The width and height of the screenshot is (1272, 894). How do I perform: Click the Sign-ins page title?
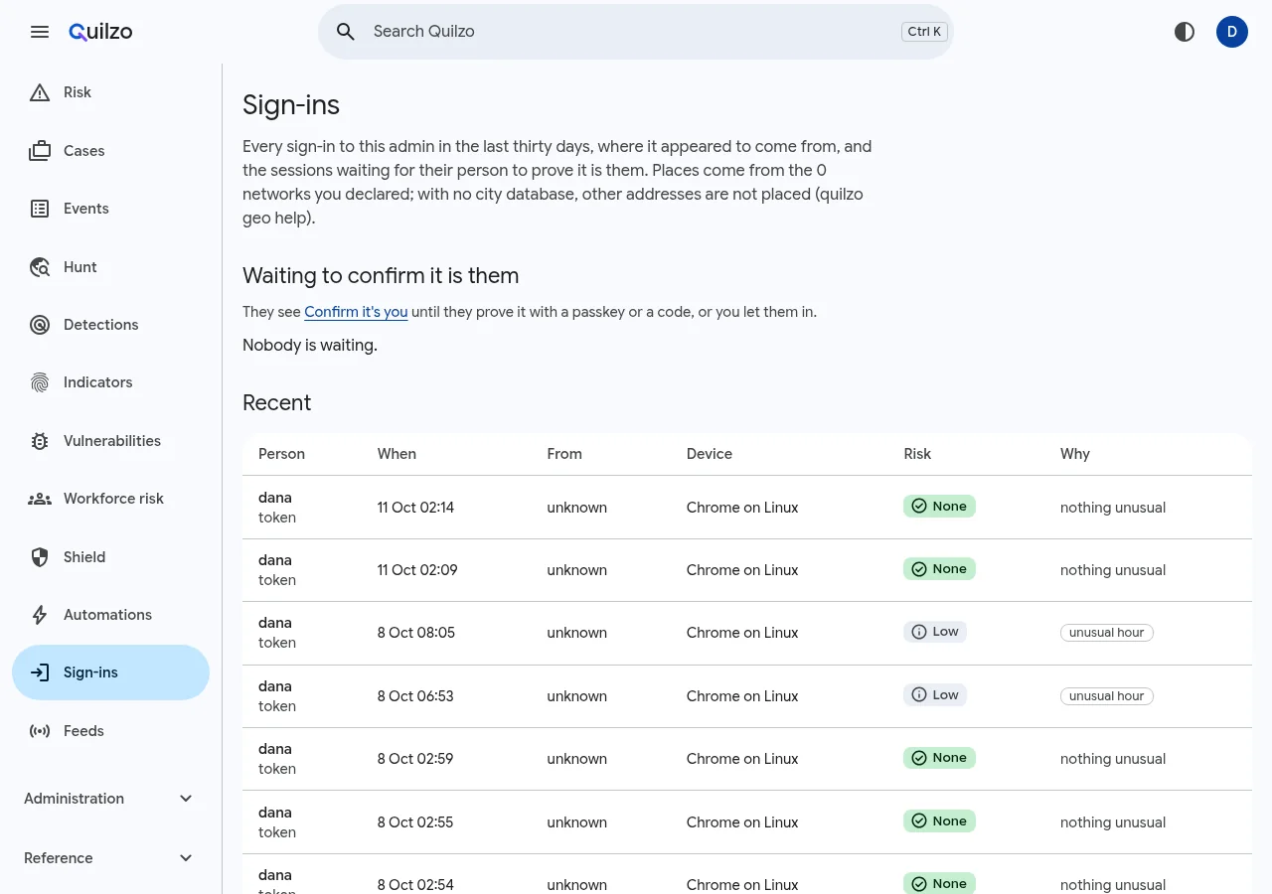(291, 105)
